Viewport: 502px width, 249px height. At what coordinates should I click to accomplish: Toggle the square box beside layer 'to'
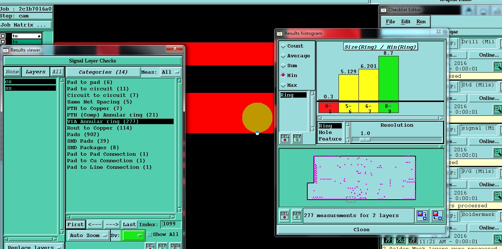click(3, 36)
